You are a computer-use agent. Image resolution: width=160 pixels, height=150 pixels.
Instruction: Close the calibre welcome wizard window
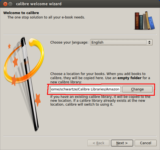5,4
